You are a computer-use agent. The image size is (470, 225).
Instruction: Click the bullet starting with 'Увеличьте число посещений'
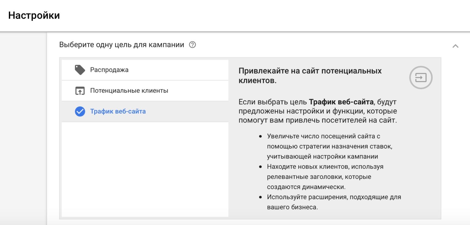pos(323,136)
